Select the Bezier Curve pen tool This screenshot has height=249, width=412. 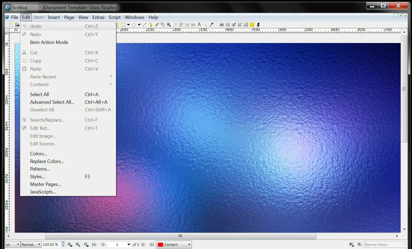[x=150, y=25]
